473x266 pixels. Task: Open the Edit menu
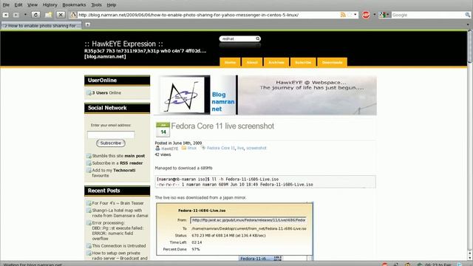(18, 5)
